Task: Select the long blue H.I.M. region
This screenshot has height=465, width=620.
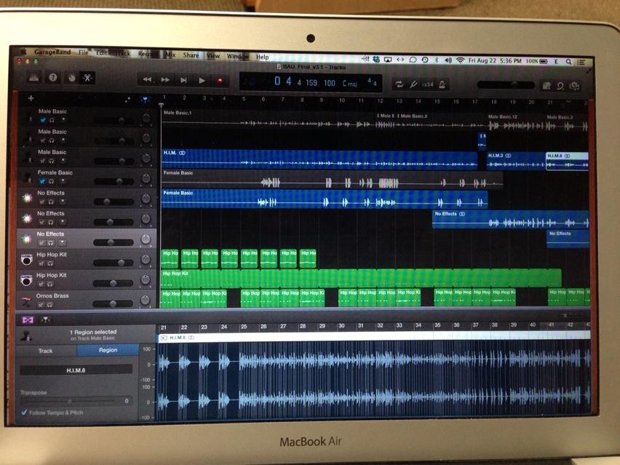Action: pos(319,159)
